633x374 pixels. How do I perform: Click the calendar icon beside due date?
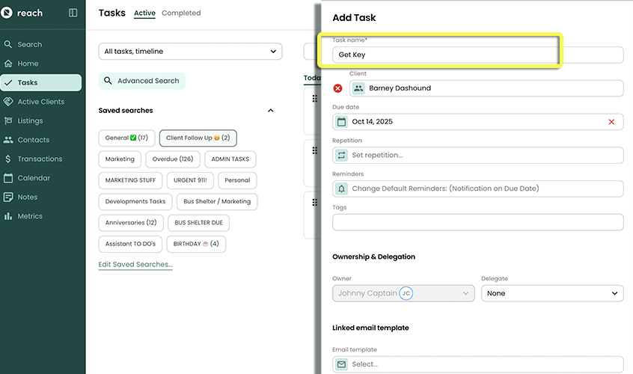click(342, 122)
